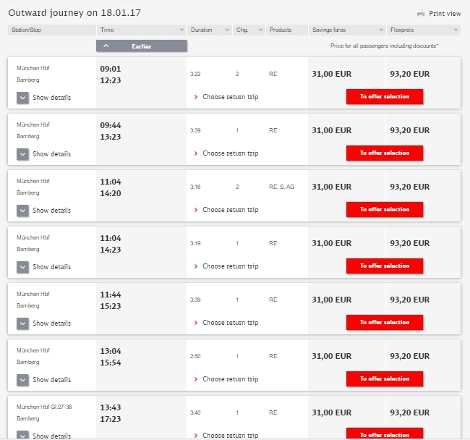Screen dimensions: 470x440
Task: Sort by Savings fares column
Action: pos(346,30)
